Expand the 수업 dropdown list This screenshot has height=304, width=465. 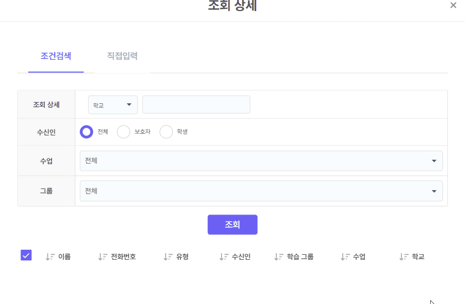tap(261, 161)
